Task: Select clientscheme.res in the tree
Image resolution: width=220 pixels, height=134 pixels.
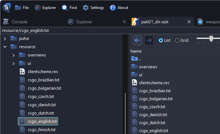Action: click(x=39, y=72)
